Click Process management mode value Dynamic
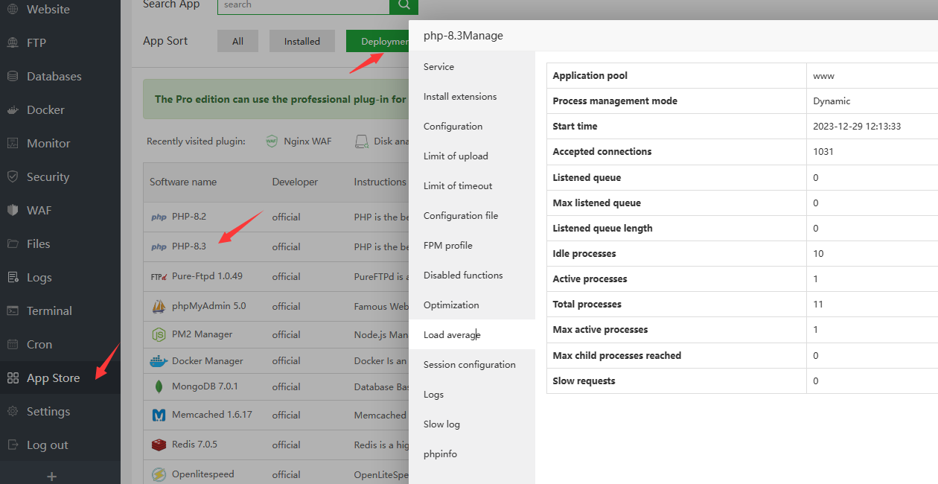Screen dimensions: 938x484 click(x=832, y=101)
